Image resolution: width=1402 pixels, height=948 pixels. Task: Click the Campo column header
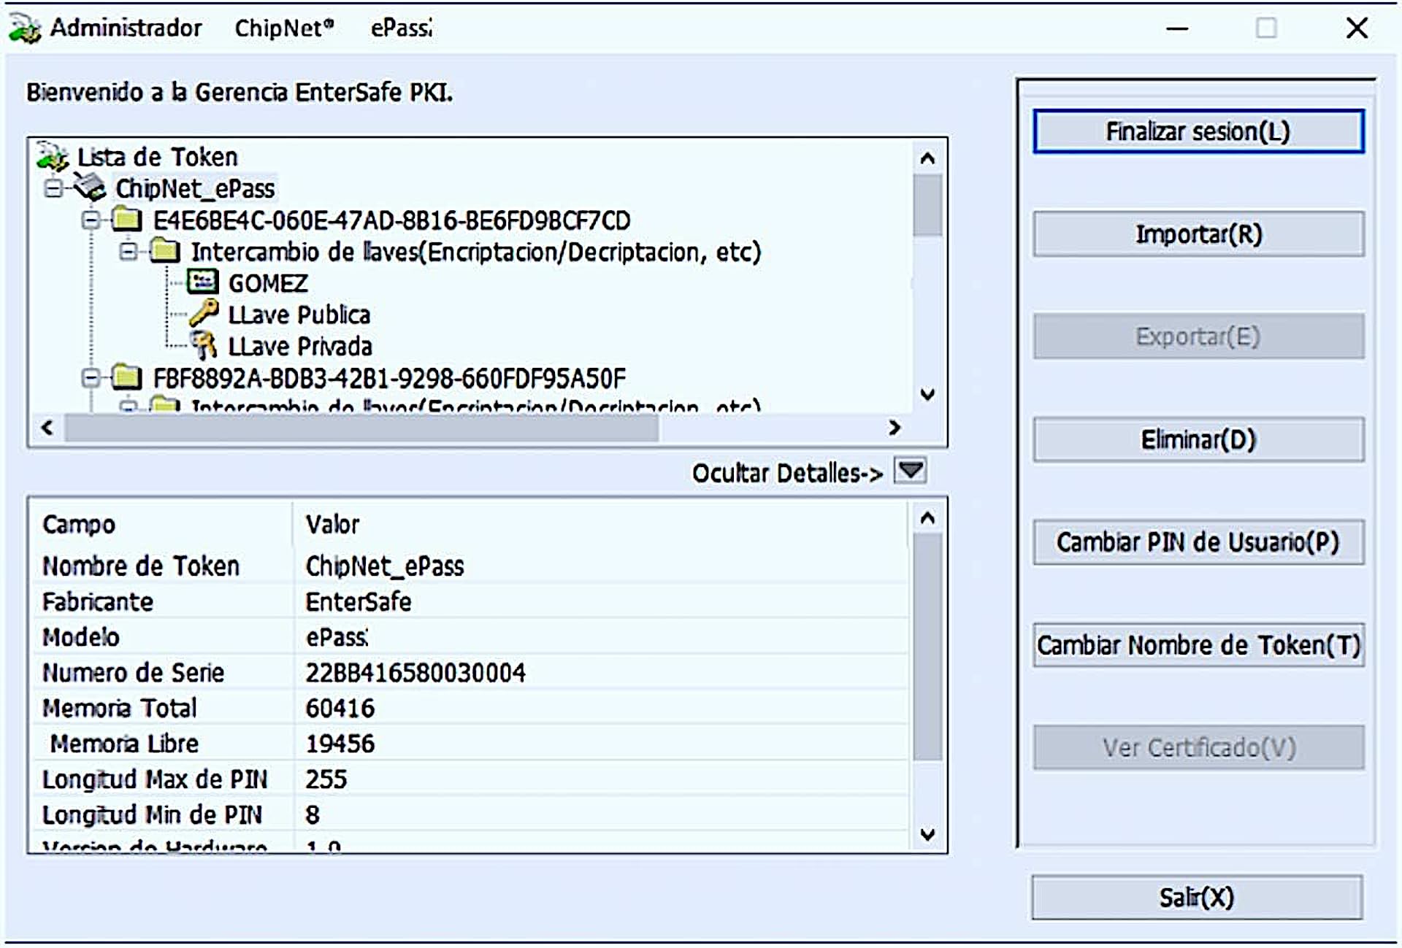pos(163,524)
